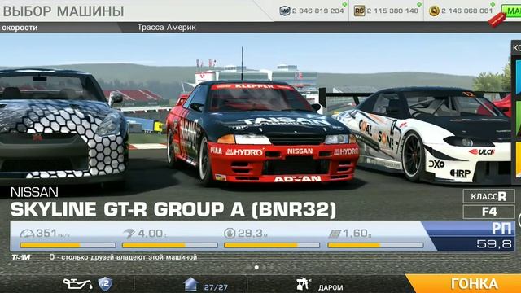The height and width of the screenshot is (293, 521).
Task: Open the oil service icon
Action: tap(77, 284)
